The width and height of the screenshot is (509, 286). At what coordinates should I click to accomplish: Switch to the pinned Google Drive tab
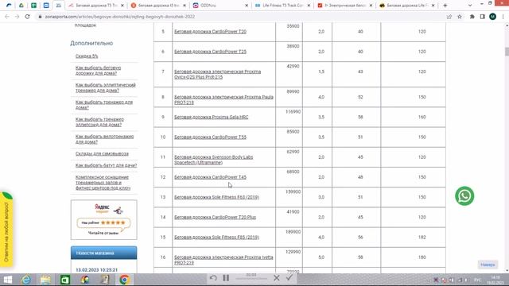[x=21, y=6]
